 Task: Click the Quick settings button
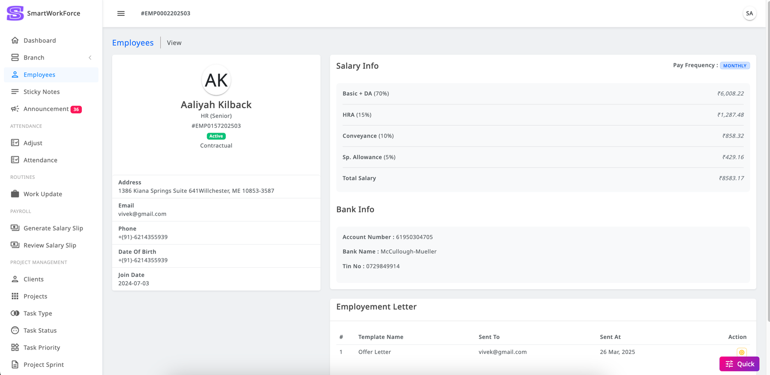[739, 364]
